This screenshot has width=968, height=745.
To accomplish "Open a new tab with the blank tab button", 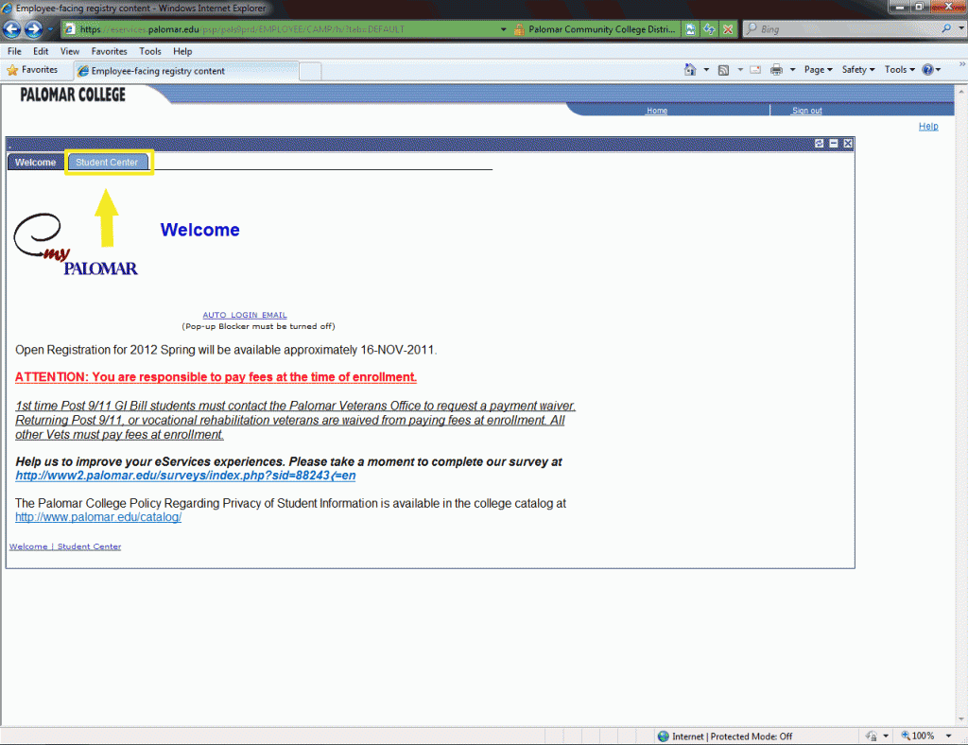I will [310, 72].
